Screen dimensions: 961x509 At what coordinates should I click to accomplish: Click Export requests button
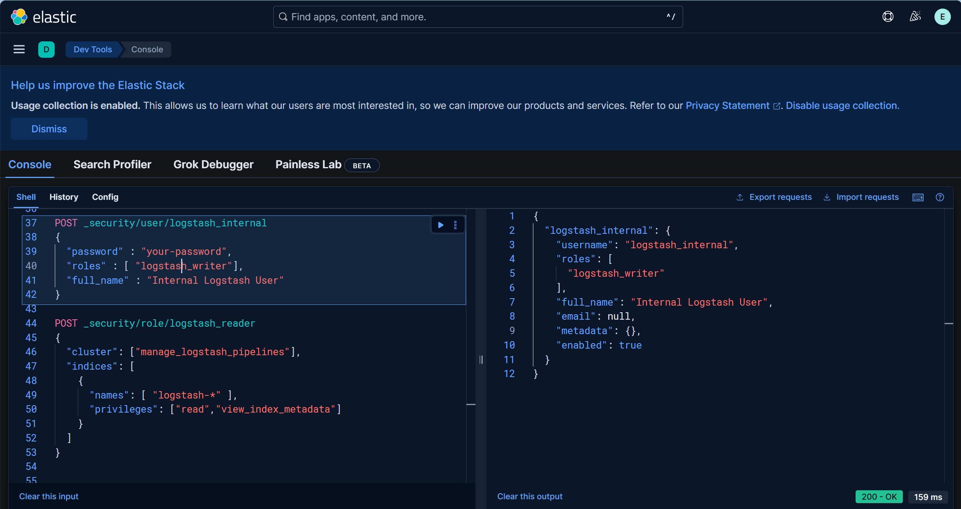pos(774,197)
